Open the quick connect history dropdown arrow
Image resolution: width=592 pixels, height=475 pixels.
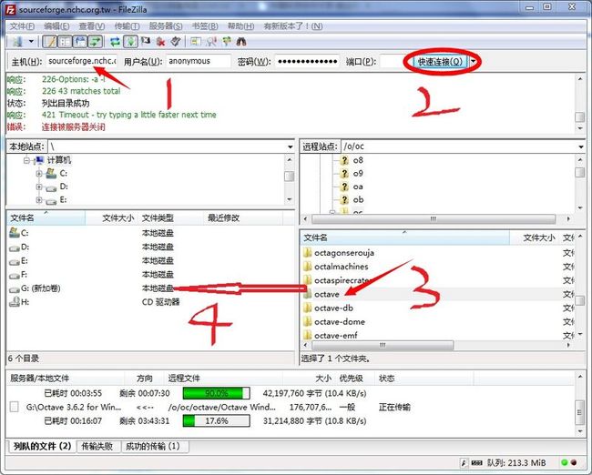pos(473,62)
